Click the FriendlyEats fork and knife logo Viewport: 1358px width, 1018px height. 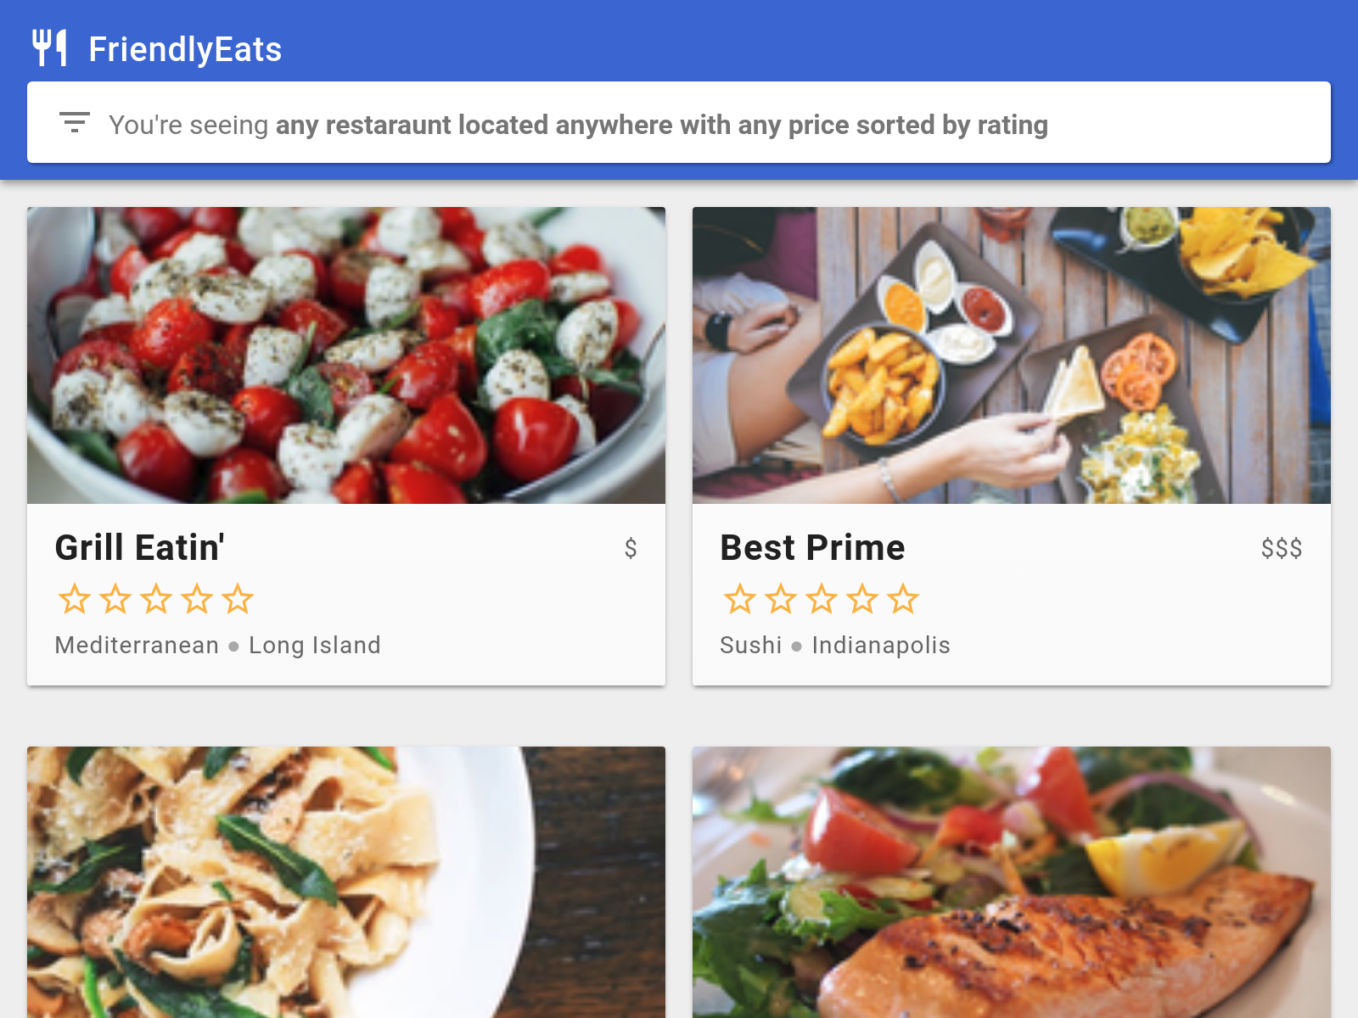(x=49, y=48)
